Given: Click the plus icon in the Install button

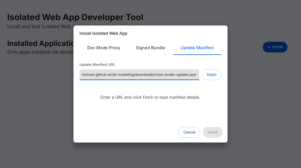Looking at the screenshot, I should (269, 47).
